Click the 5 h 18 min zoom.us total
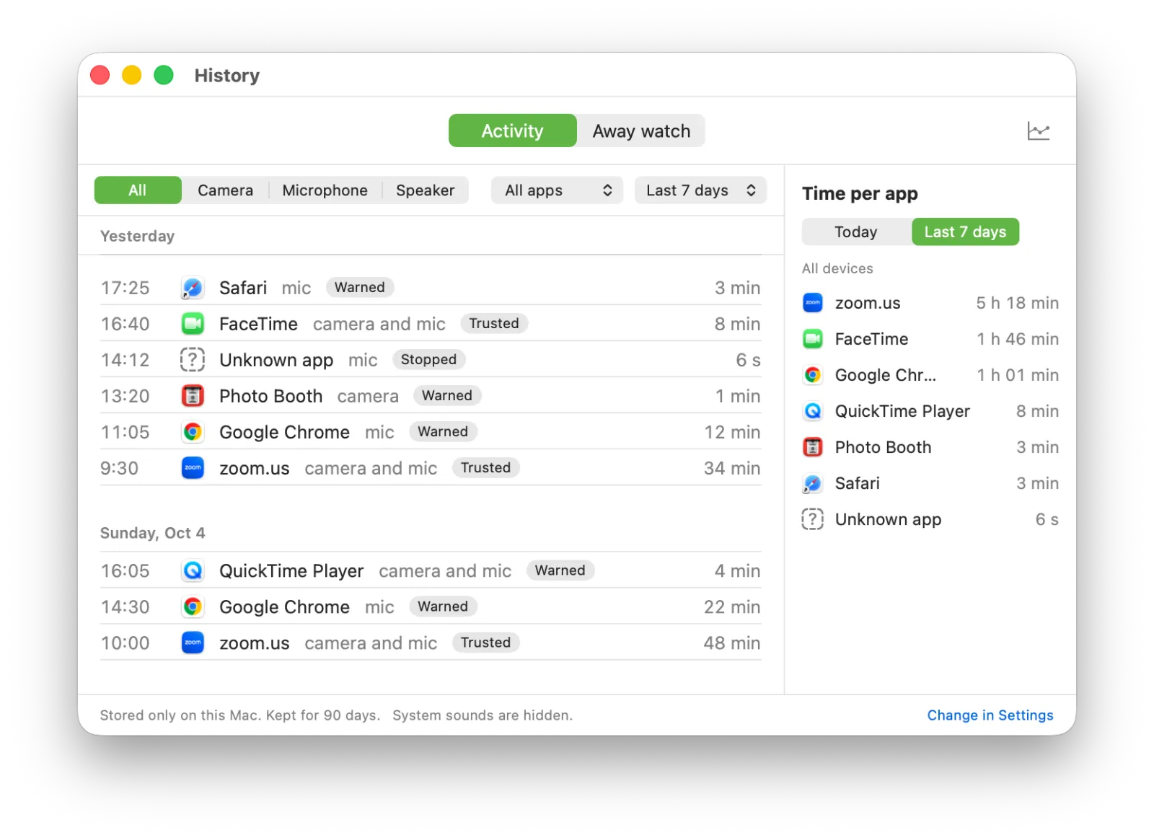Image resolution: width=1154 pixels, height=838 pixels. tap(1018, 303)
